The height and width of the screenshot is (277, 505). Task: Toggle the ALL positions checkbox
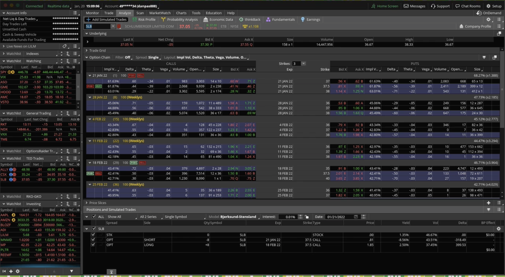pyautogui.click(x=94, y=217)
